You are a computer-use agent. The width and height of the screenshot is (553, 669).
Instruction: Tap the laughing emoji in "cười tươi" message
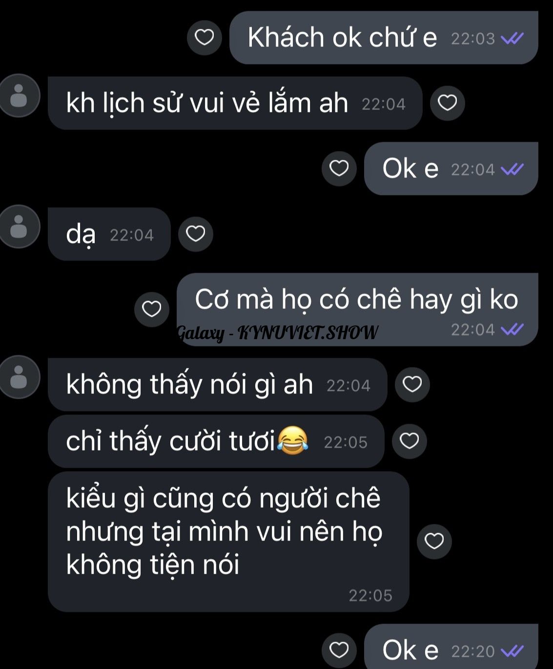[x=292, y=440]
